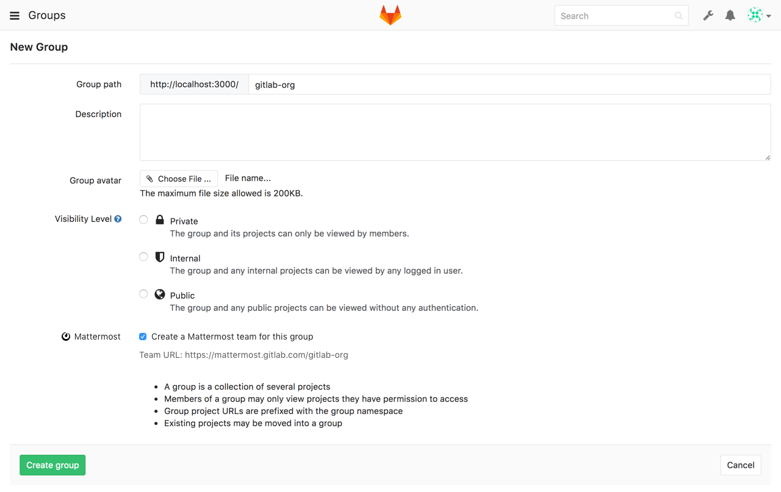Screen dimensions: 781x492
Task: Cancel the new group creation
Action: click(740, 465)
